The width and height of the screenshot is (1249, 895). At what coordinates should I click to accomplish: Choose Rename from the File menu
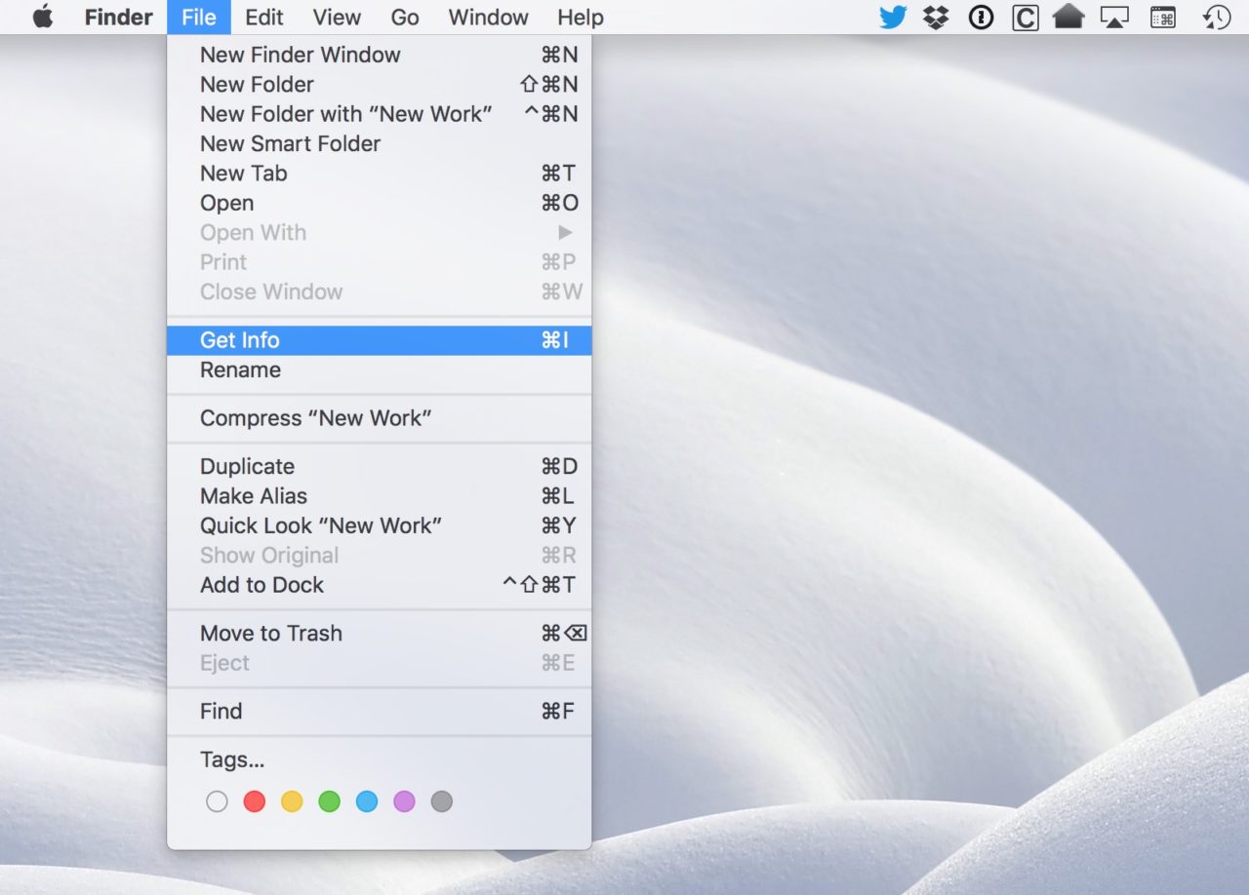[379, 370]
